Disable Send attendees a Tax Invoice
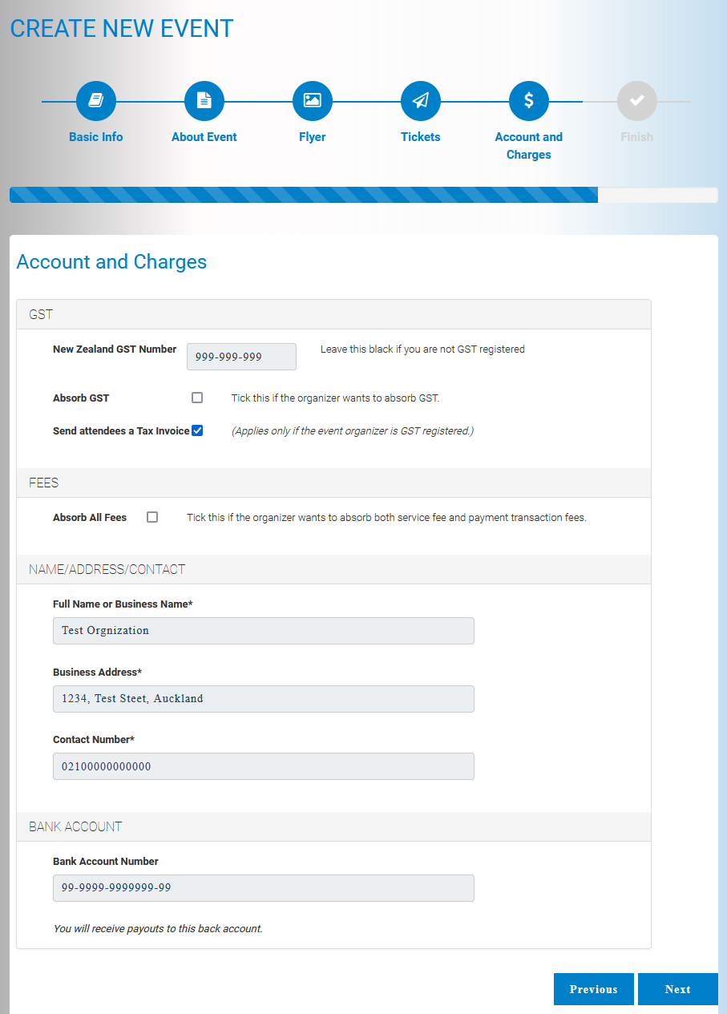The image size is (727, 1014). tap(197, 430)
